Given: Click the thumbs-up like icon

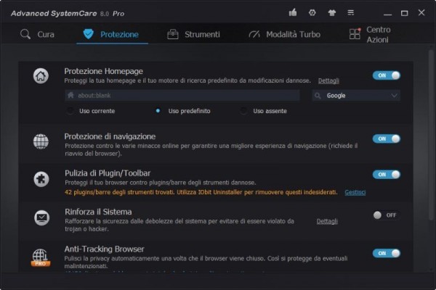Looking at the screenshot, I should click(293, 12).
